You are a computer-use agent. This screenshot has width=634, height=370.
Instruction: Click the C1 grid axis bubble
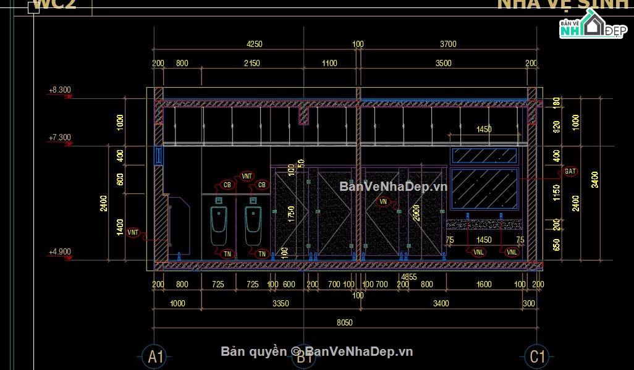click(537, 356)
